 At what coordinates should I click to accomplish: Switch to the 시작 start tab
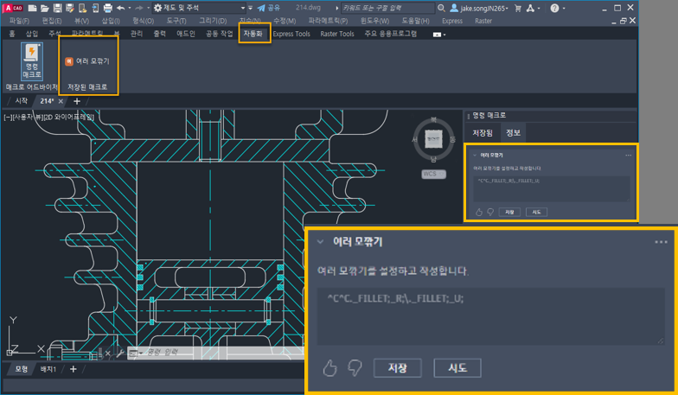tap(21, 101)
